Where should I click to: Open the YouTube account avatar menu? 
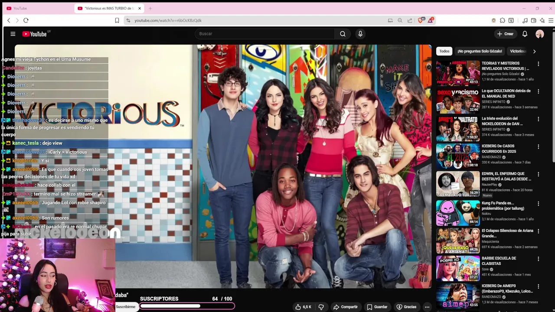[539, 34]
